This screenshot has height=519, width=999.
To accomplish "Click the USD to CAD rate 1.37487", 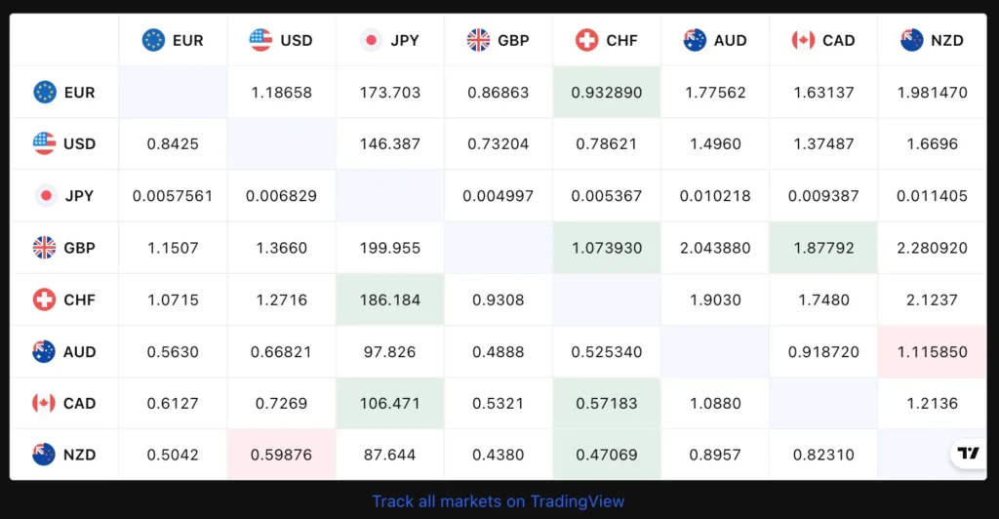I will coord(823,143).
